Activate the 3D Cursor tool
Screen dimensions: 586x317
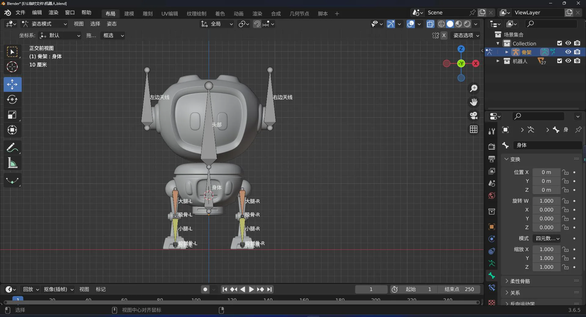tap(12, 67)
